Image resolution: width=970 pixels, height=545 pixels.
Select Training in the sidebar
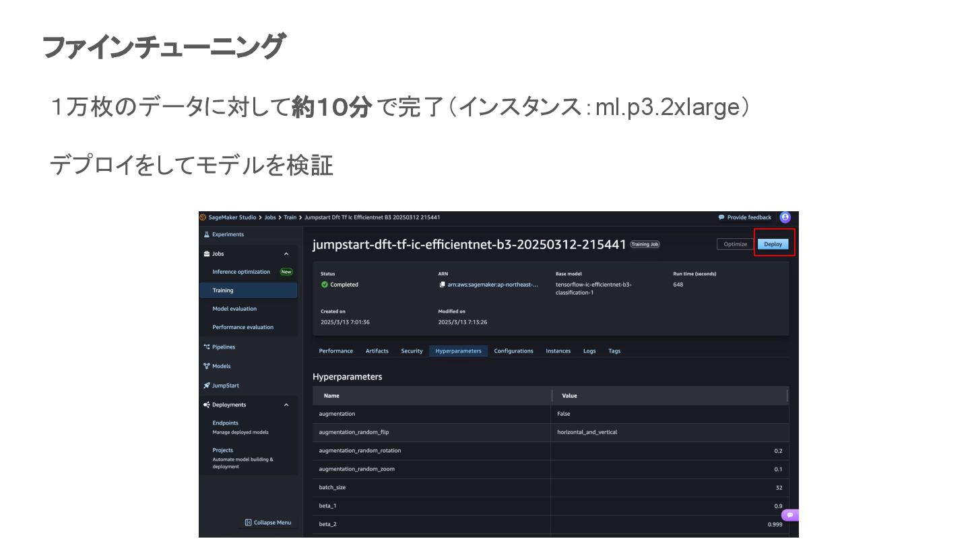tap(249, 291)
